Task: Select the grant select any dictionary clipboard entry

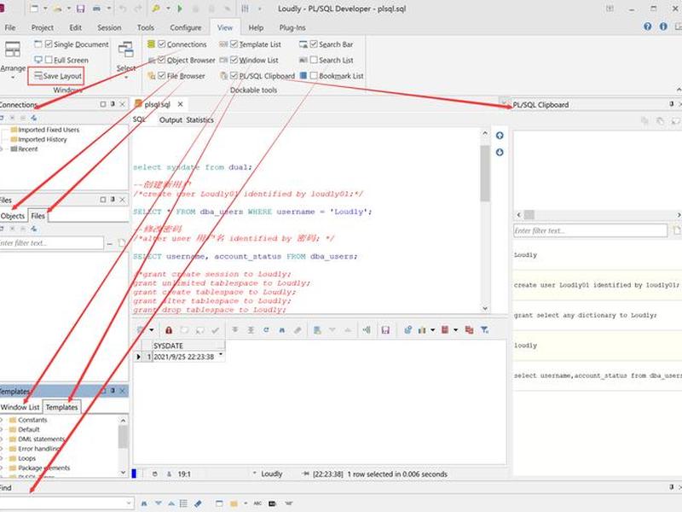Action: click(598, 315)
